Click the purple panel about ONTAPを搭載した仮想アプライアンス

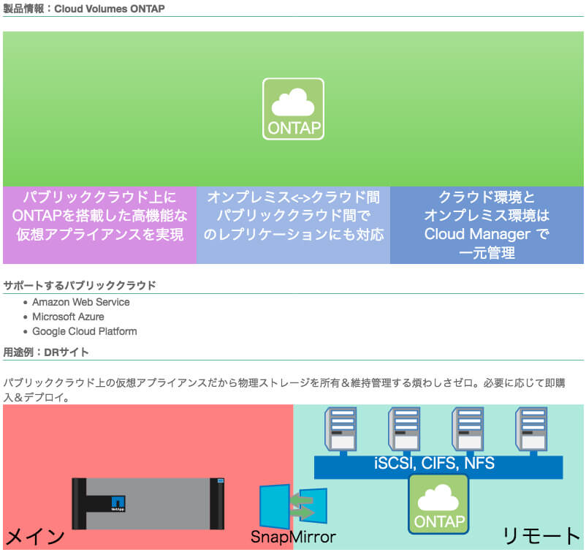pyautogui.click(x=100, y=225)
